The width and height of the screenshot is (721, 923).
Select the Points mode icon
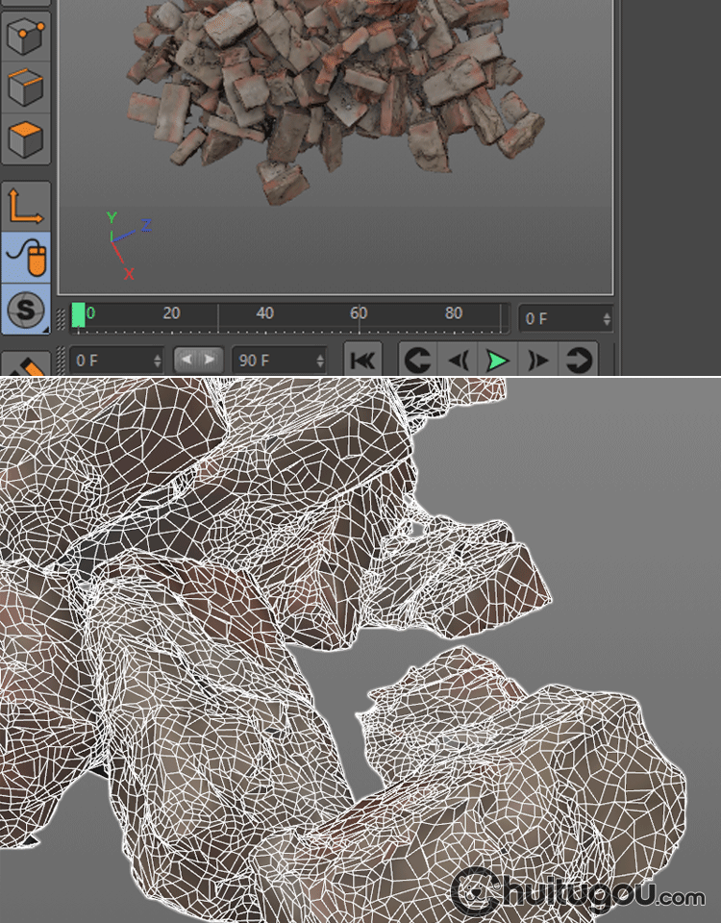pos(25,38)
